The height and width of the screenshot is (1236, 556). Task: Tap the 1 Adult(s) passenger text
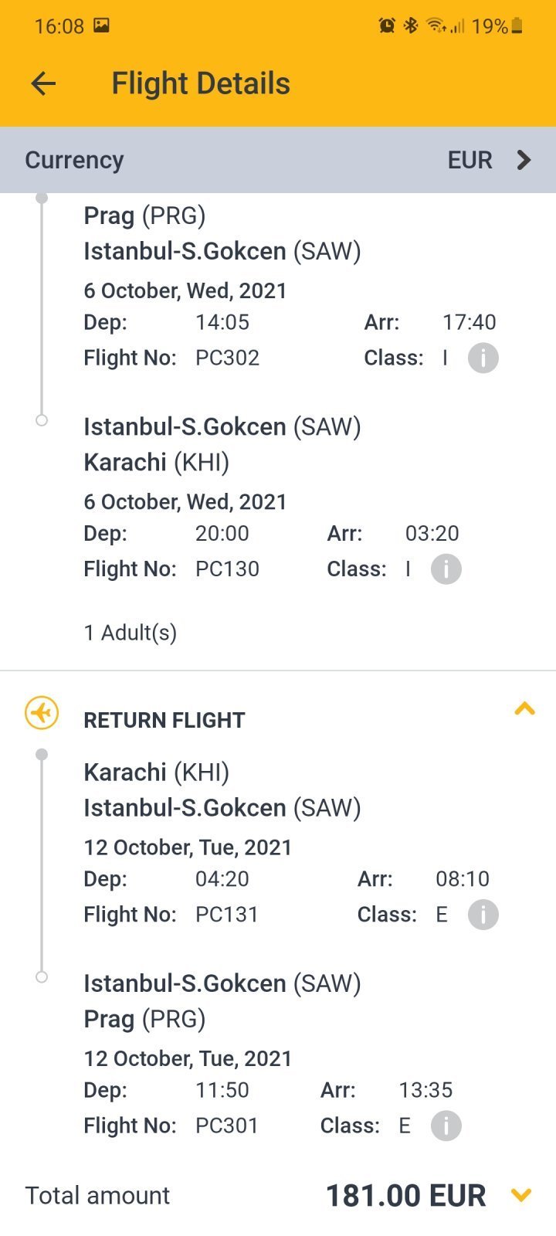(131, 633)
